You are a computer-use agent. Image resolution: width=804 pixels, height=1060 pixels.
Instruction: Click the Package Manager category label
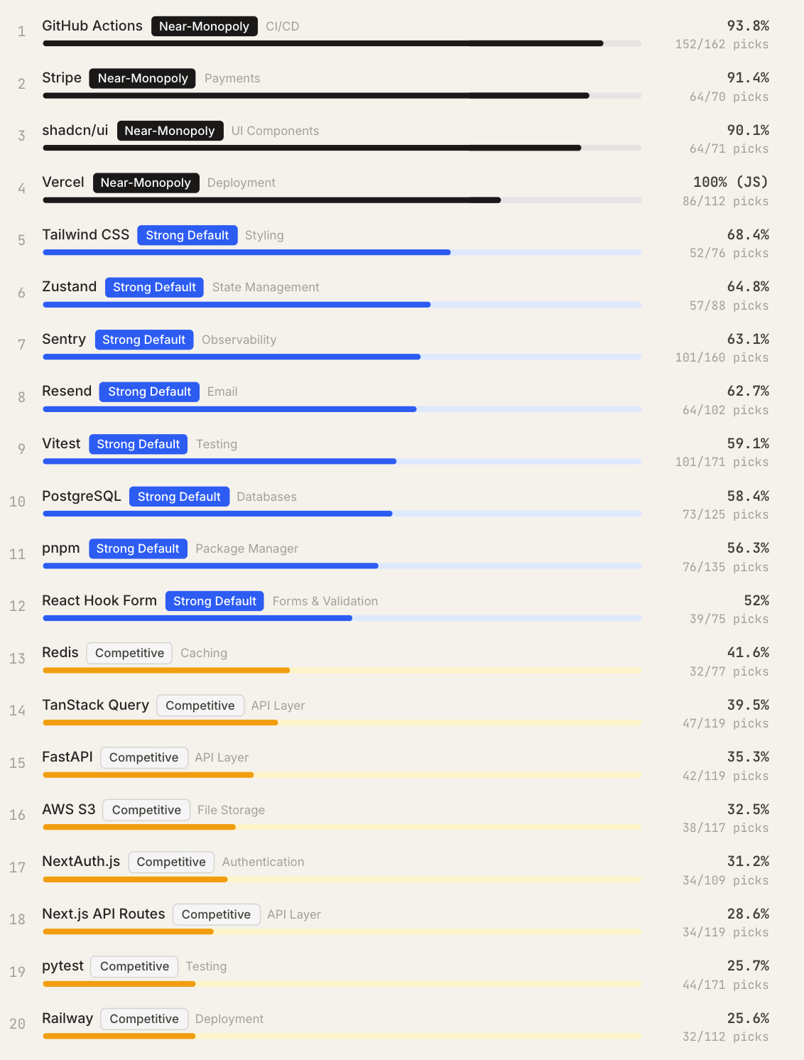[246, 548]
